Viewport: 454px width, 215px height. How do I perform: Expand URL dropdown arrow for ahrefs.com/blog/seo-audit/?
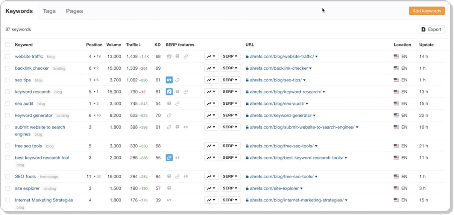point(307,104)
